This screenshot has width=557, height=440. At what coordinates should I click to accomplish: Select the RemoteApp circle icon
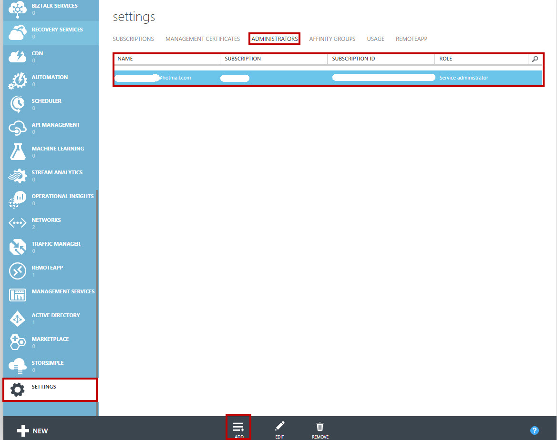[17, 271]
